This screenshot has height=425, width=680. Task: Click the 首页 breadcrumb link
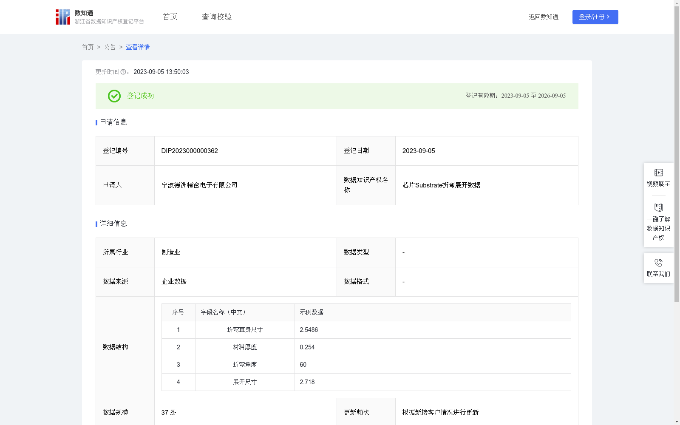click(88, 47)
